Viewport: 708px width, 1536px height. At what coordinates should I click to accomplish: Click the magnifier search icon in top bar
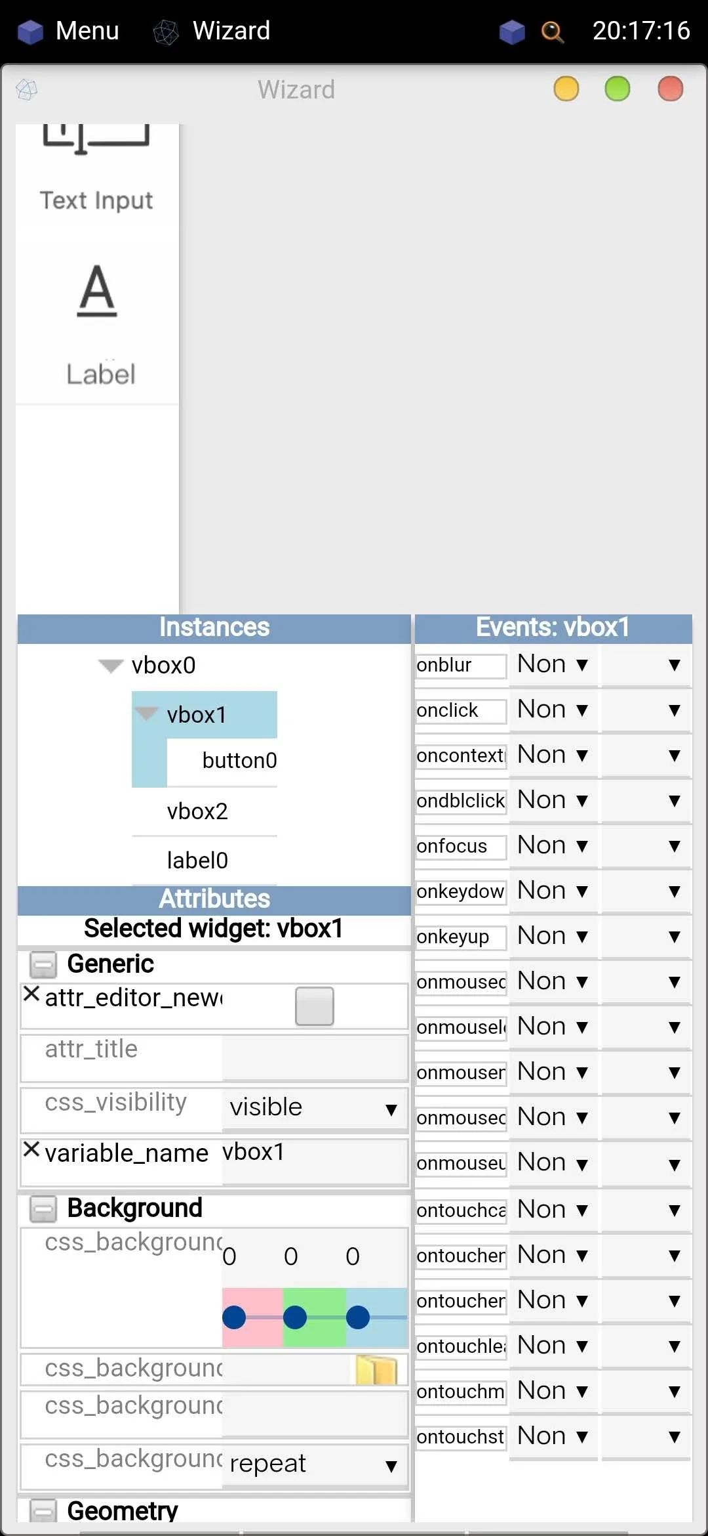click(x=552, y=31)
